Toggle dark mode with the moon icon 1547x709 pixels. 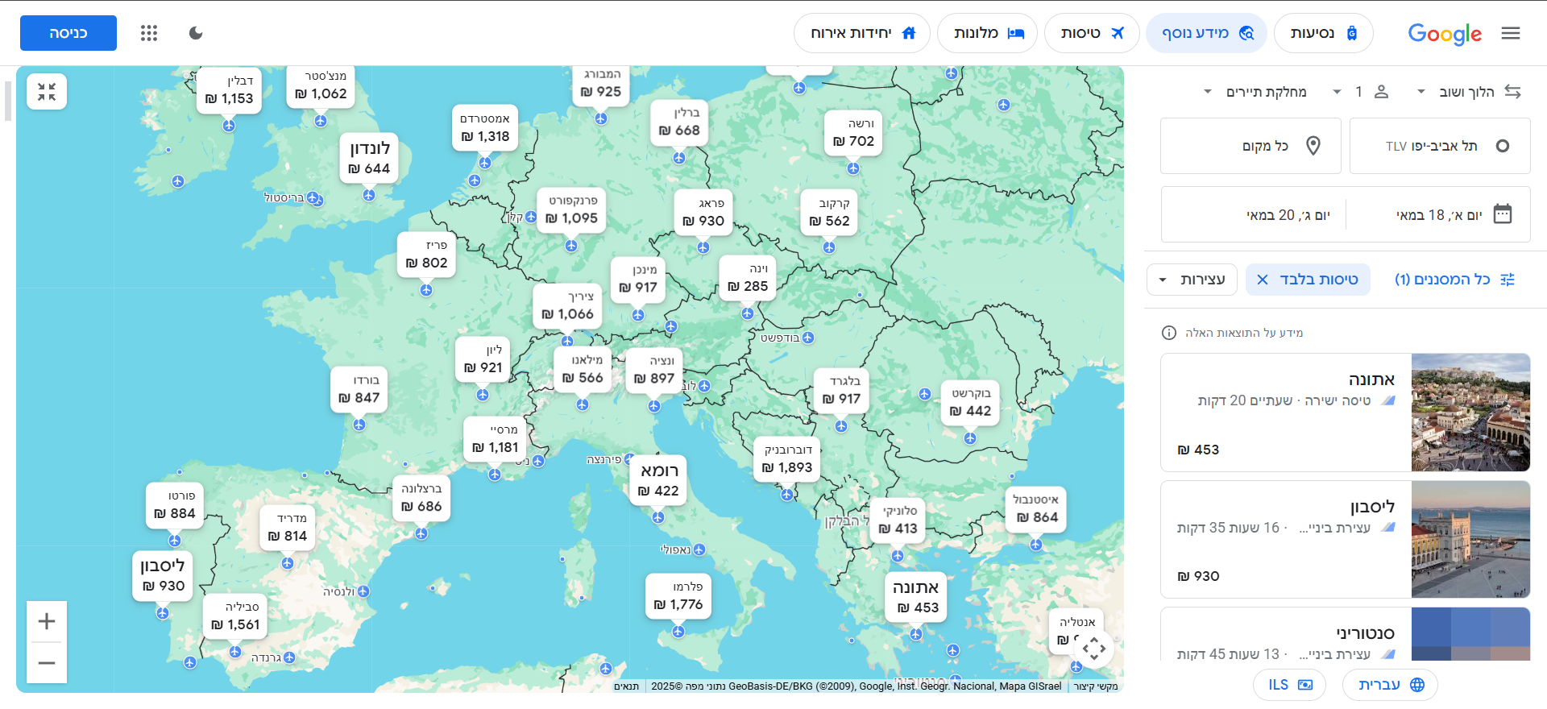pos(196,33)
